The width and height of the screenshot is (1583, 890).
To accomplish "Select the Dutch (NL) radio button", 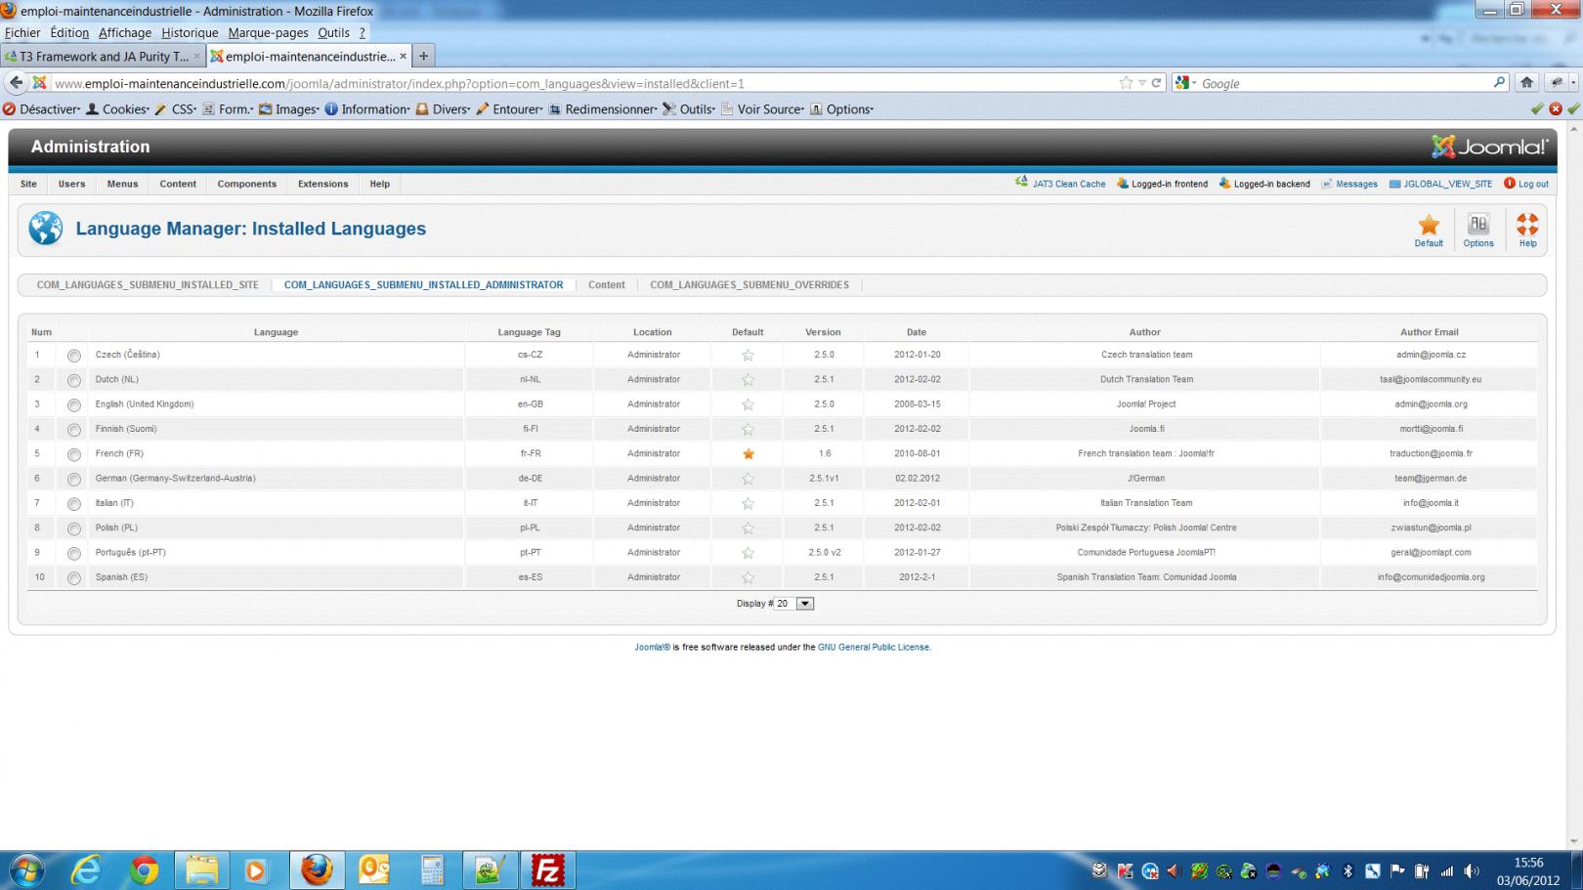I will [74, 380].
